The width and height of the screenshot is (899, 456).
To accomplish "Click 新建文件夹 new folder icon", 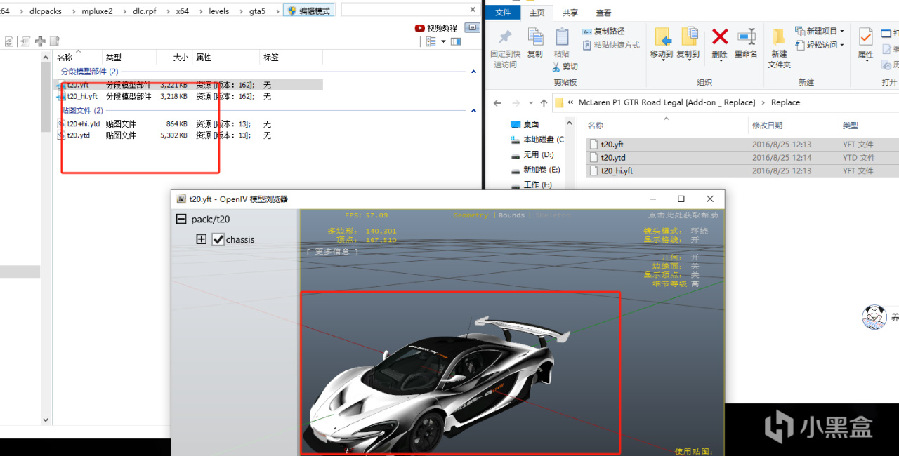I will coord(779,37).
